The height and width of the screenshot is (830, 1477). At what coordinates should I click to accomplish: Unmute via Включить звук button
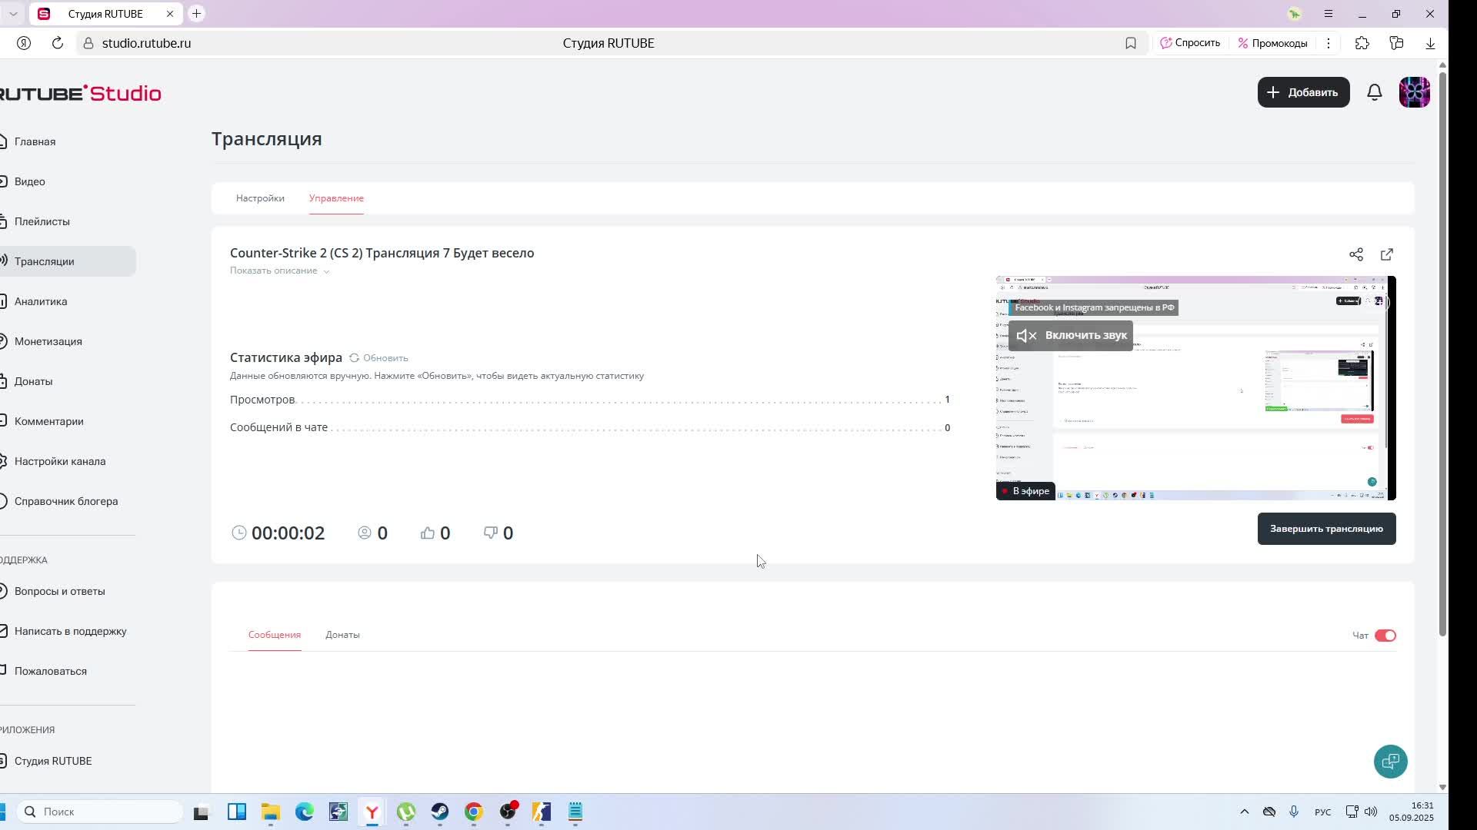pyautogui.click(x=1070, y=336)
